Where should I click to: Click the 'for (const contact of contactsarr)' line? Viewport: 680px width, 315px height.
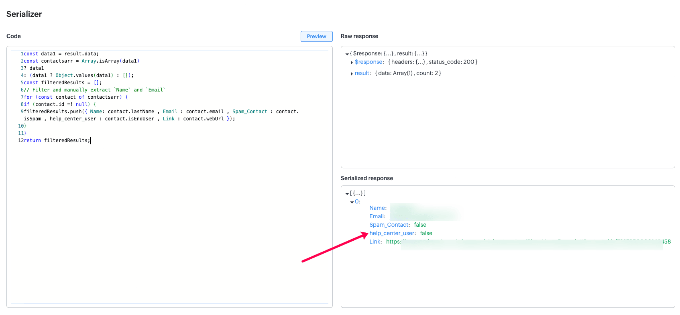click(76, 97)
